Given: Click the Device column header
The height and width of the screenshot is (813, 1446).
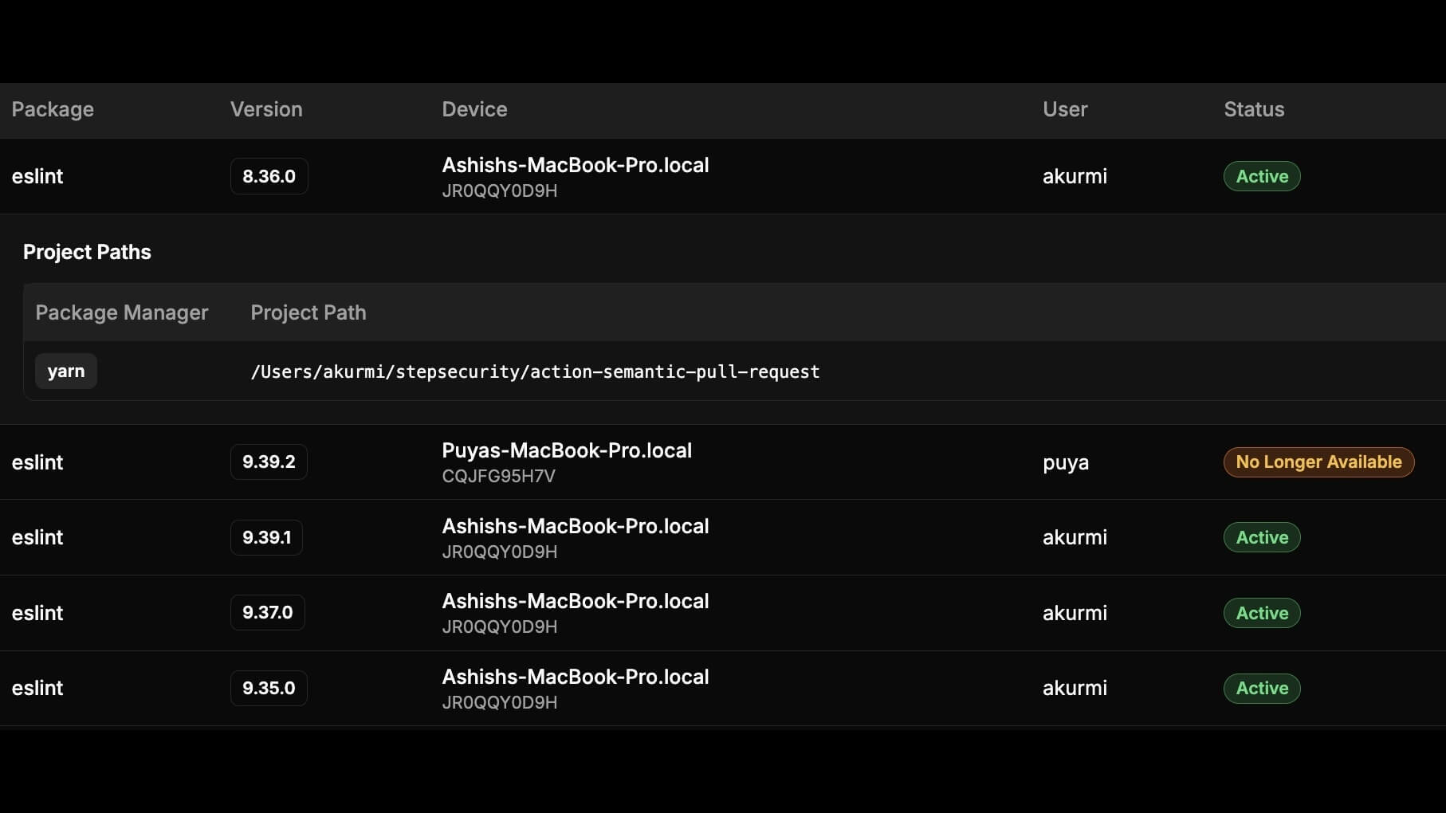Looking at the screenshot, I should [x=474, y=109].
